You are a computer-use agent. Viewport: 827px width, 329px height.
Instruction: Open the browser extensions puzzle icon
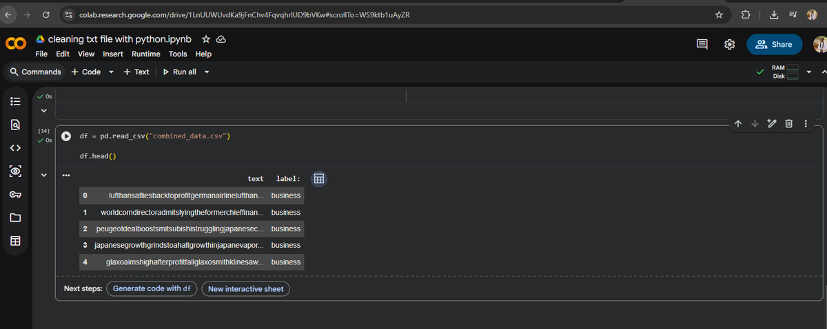[x=746, y=14]
